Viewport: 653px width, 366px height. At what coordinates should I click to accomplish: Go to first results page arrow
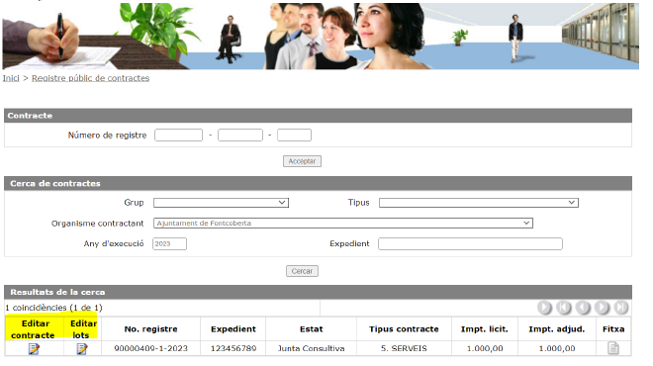click(x=564, y=308)
